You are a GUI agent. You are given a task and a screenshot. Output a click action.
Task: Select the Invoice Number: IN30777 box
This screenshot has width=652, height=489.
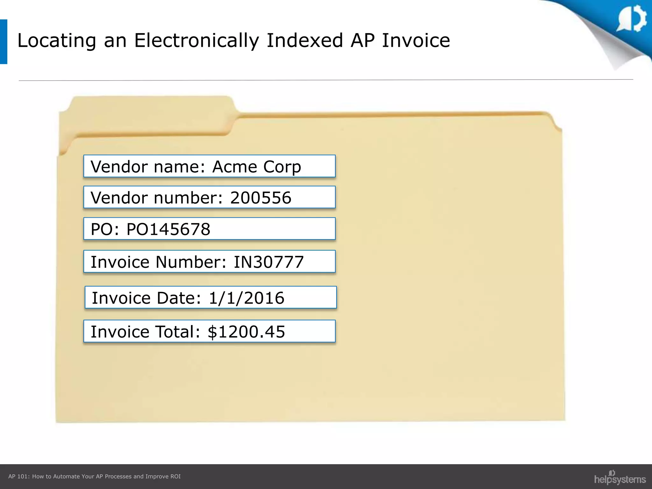coord(209,262)
